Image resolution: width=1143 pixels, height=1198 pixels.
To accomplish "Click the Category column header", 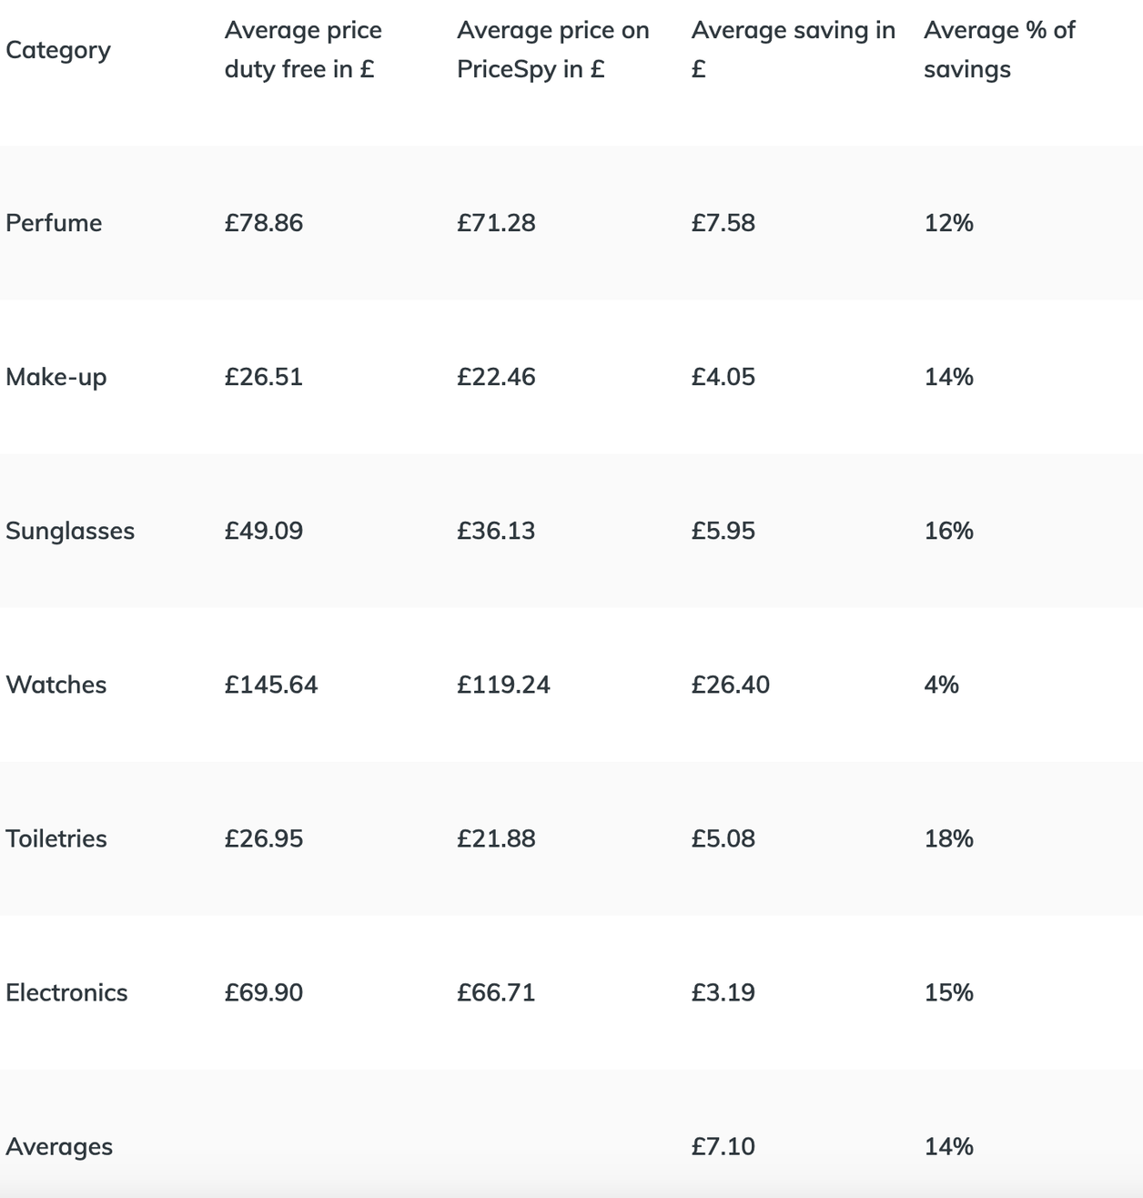I will [x=58, y=50].
